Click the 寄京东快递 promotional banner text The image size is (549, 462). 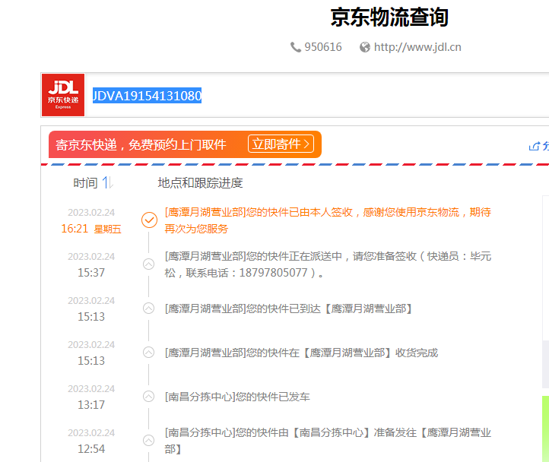tap(141, 144)
